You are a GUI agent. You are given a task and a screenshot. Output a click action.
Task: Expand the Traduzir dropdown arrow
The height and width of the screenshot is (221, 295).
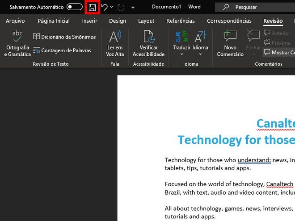pyautogui.click(x=182, y=54)
